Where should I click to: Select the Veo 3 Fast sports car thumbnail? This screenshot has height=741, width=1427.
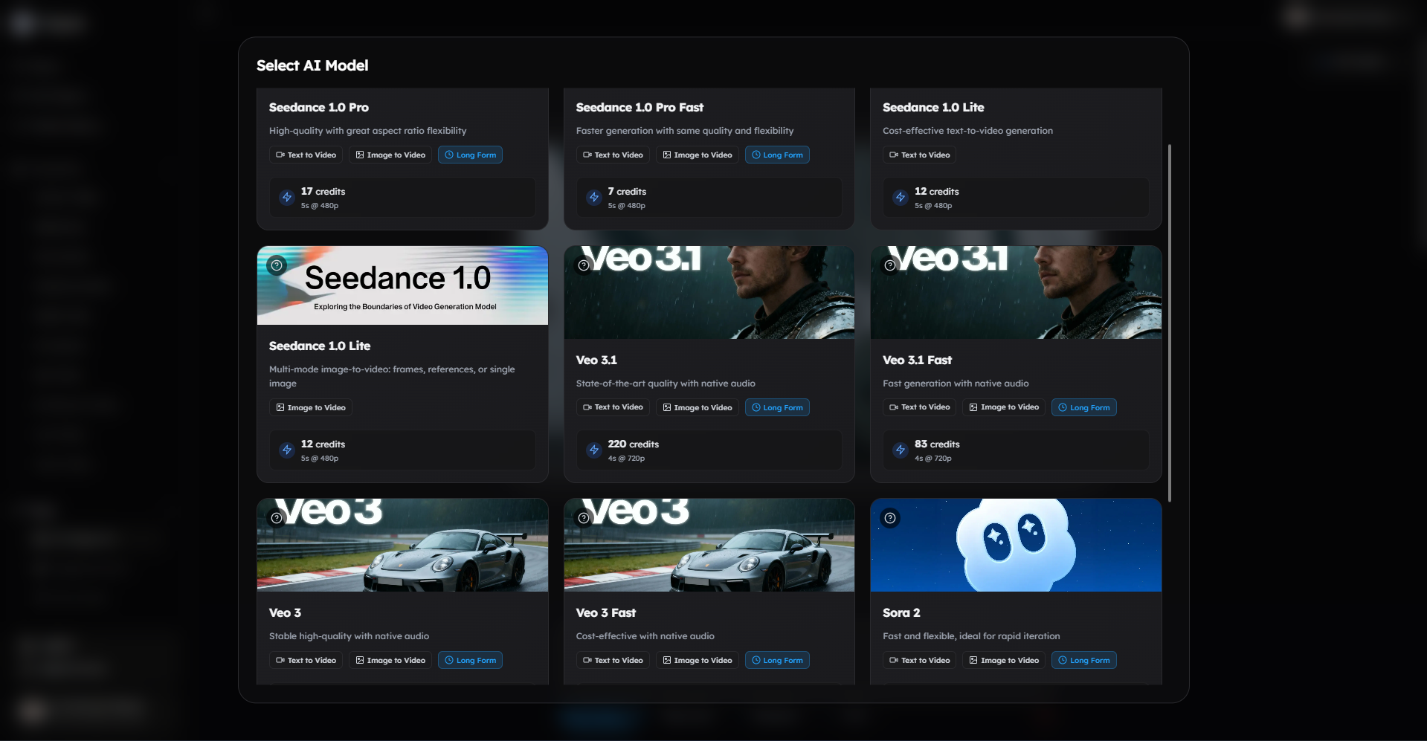(709, 546)
